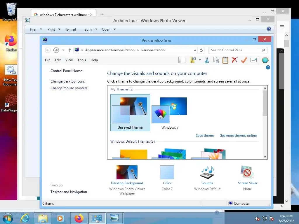This screenshot has width=299, height=224.
Task: Open Taskbar and Navigation link
Action: [x=69, y=192]
